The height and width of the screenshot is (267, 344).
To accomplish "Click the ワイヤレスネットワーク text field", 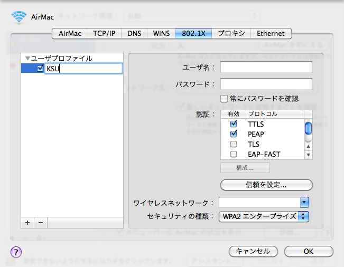I will 259,202.
